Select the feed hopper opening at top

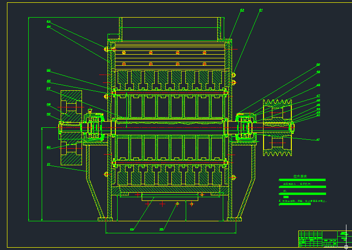pyautogui.click(x=170, y=29)
